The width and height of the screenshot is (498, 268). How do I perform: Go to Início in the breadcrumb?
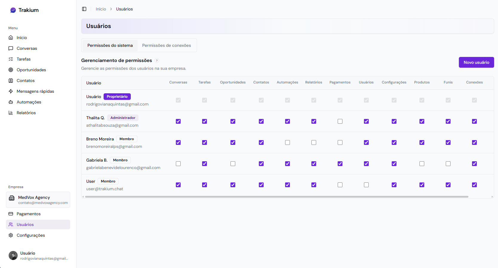(x=101, y=9)
